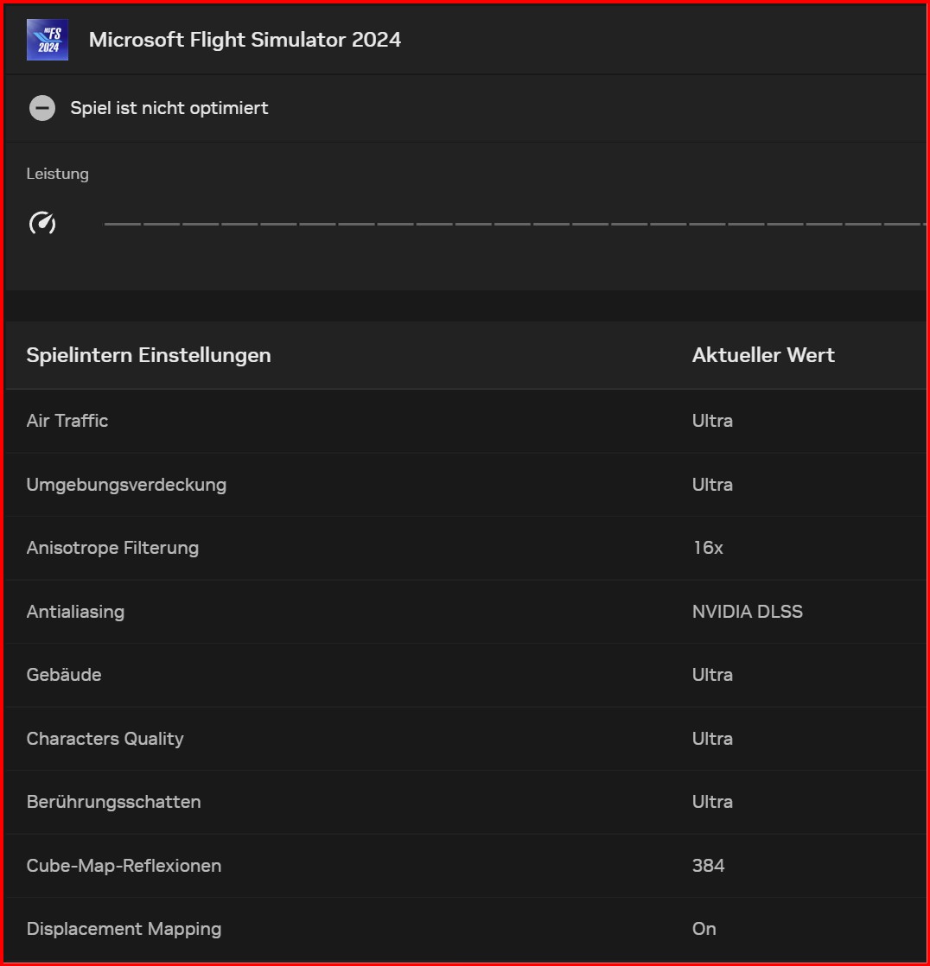The image size is (930, 966).
Task: Click the Ultra value for Air Traffic
Action: [x=712, y=421]
